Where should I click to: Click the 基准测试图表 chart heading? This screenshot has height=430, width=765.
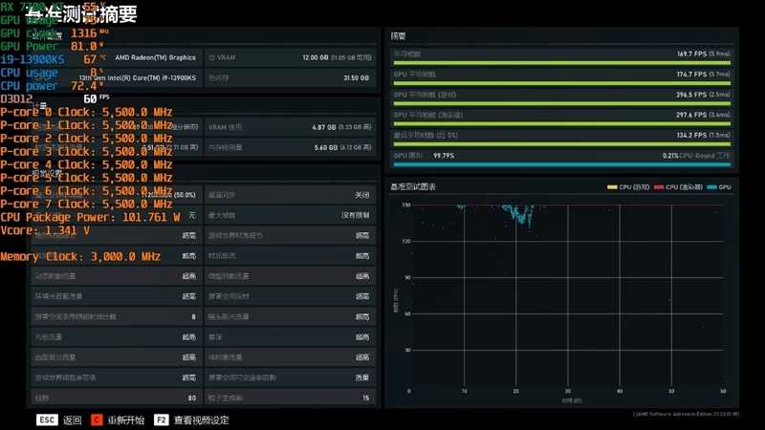pyautogui.click(x=413, y=187)
